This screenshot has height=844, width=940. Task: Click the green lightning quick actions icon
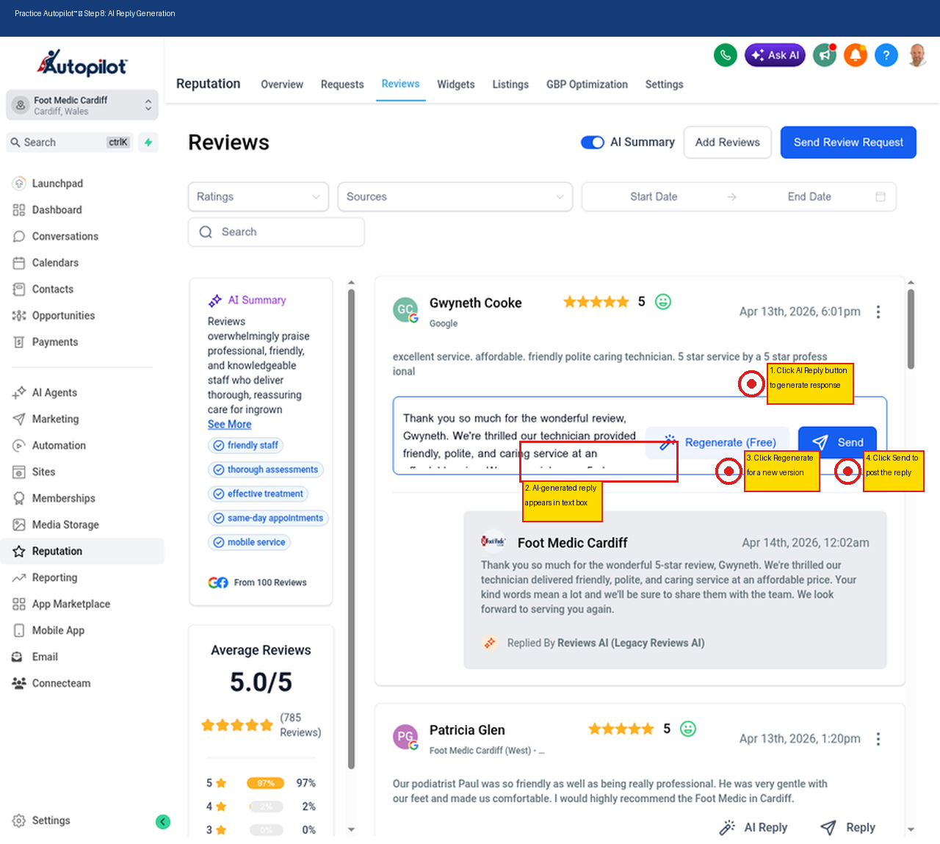pyautogui.click(x=148, y=143)
